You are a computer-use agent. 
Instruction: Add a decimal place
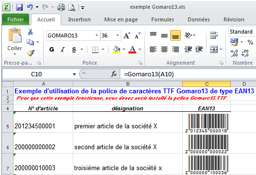pyautogui.click(x=234, y=53)
